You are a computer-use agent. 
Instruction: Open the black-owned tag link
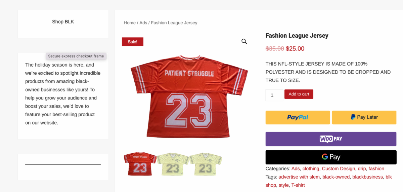pos(336,177)
